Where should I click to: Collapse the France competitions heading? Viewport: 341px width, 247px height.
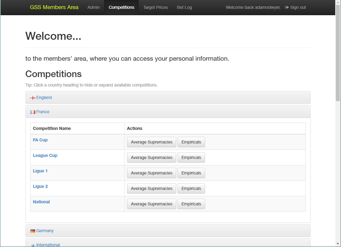(x=168, y=112)
